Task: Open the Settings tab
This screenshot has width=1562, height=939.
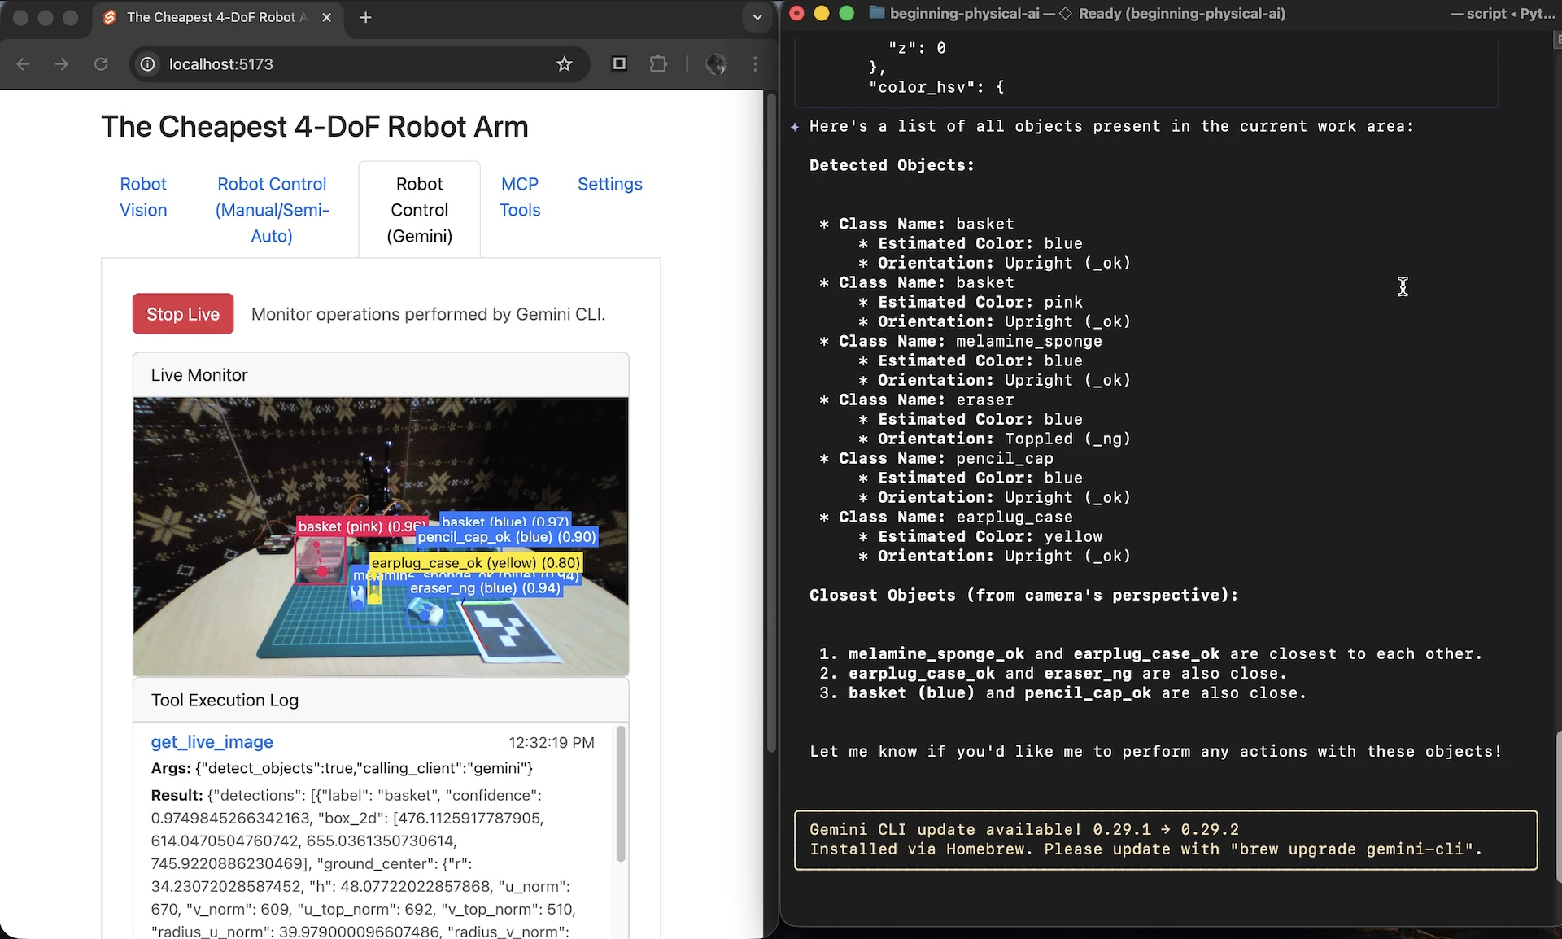Action: pyautogui.click(x=609, y=184)
